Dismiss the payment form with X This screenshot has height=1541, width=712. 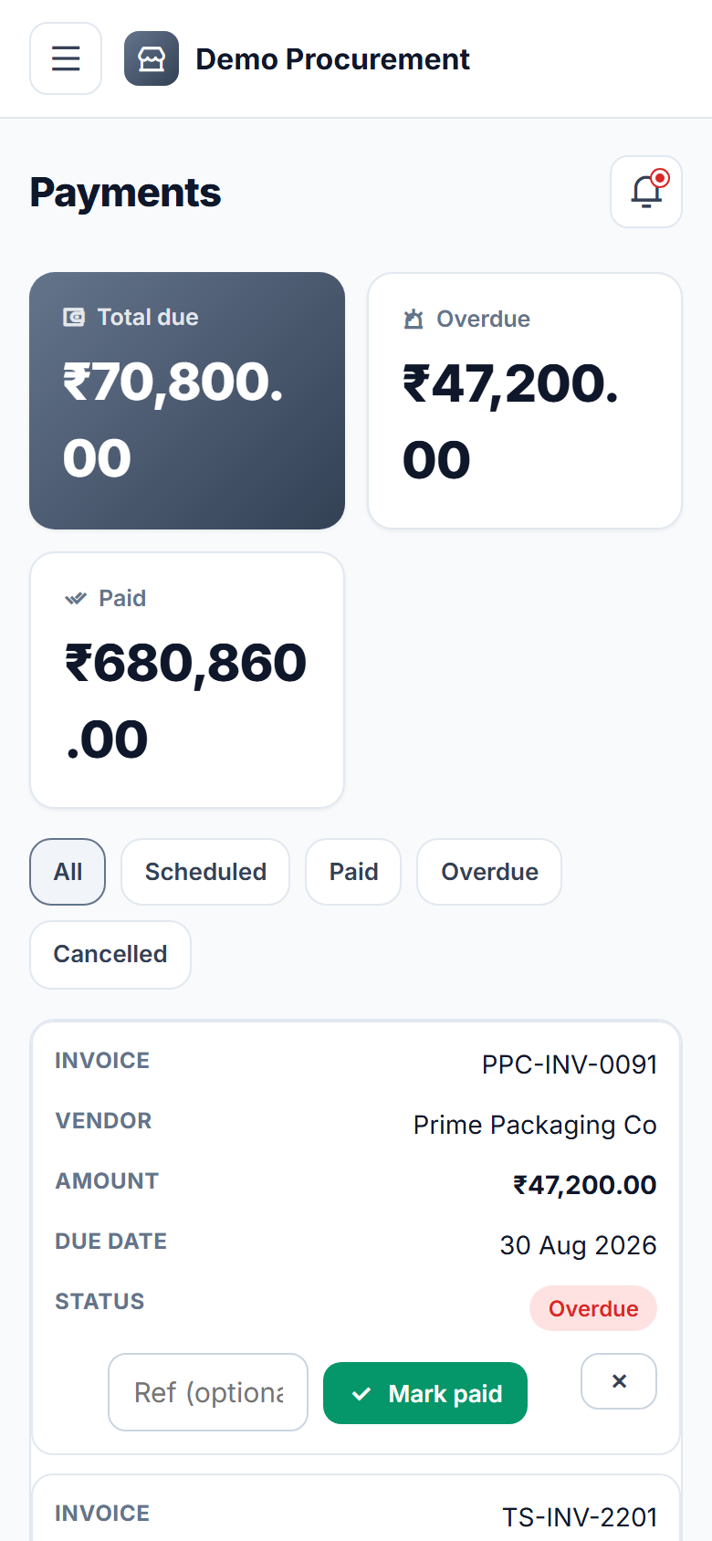click(x=619, y=1381)
